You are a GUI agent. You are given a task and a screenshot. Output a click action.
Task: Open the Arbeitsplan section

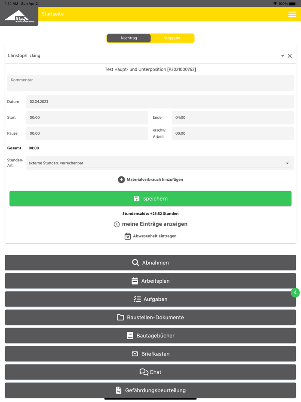click(x=150, y=281)
